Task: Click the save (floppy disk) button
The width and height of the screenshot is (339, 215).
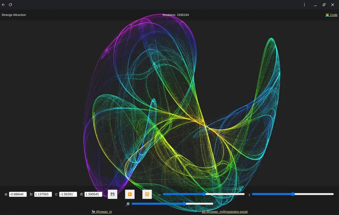Action: click(112, 194)
